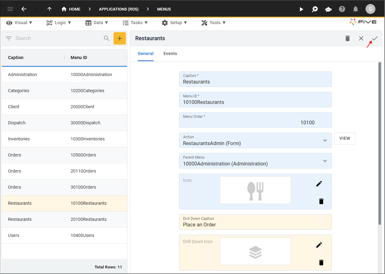
Task: Open the Setup menu
Action: [x=174, y=23]
